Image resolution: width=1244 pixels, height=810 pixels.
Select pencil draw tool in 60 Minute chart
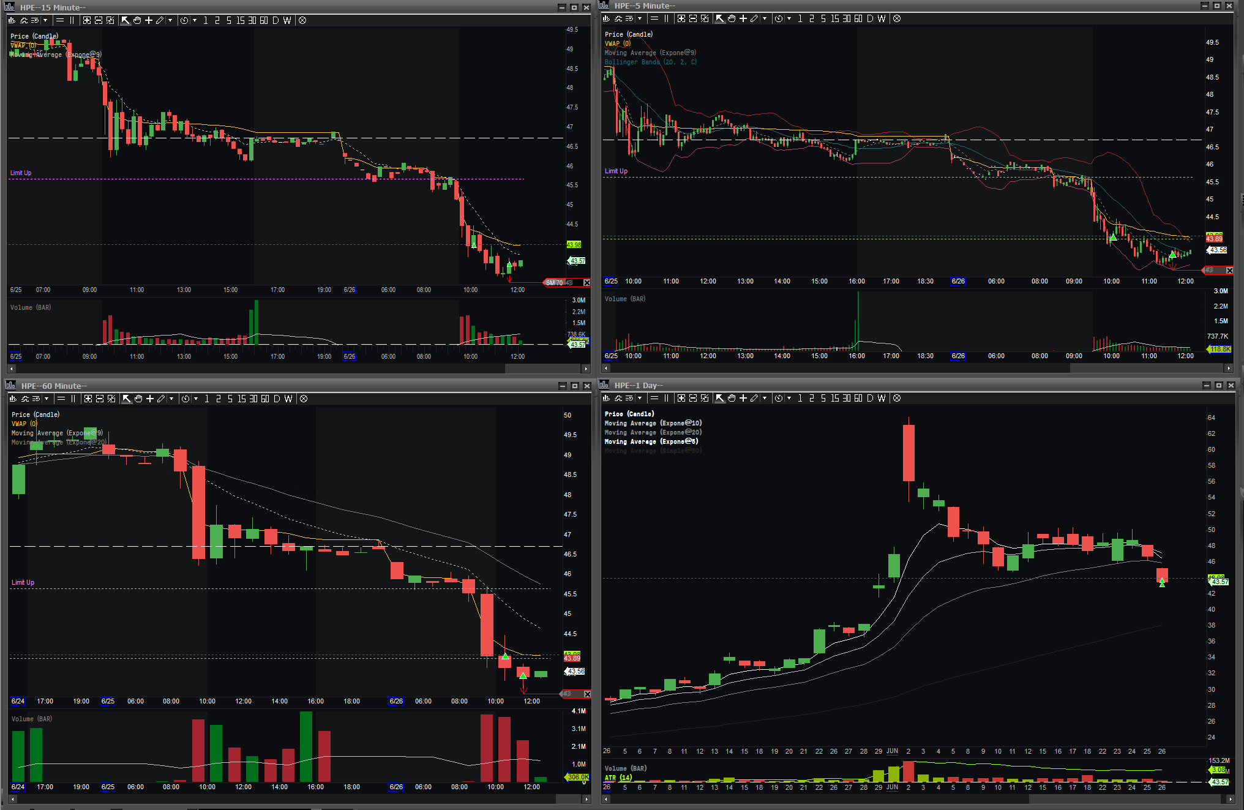pos(161,399)
